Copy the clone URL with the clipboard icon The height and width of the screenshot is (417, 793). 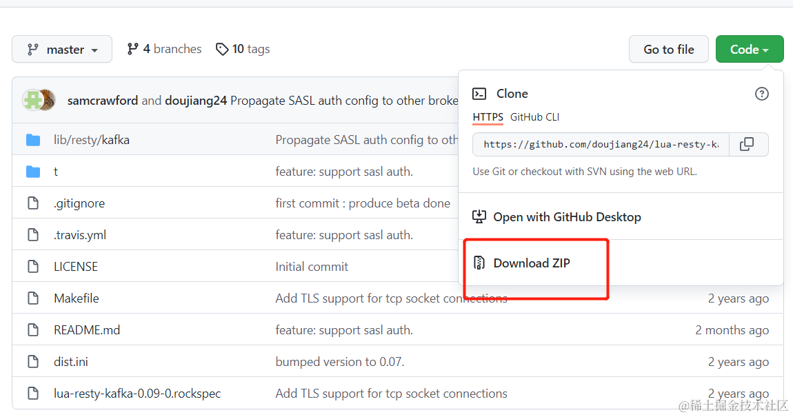pyautogui.click(x=747, y=145)
